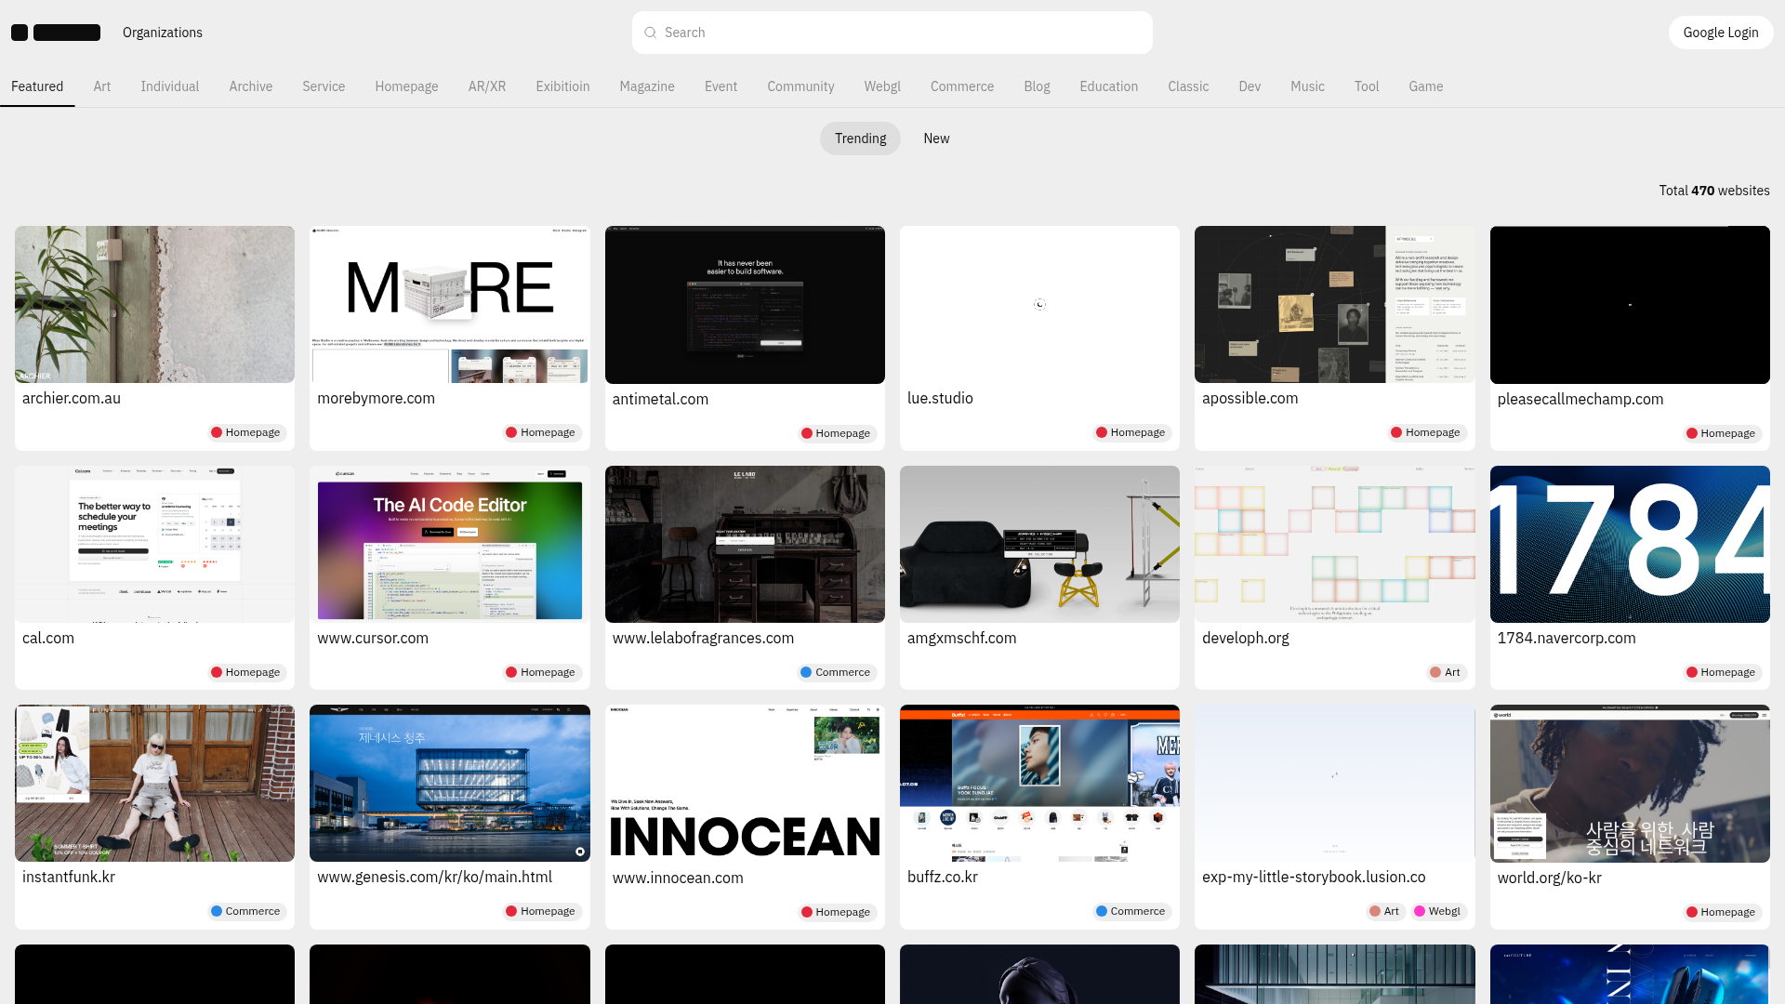Click Webgl tag on lusion storybook card

(1437, 911)
